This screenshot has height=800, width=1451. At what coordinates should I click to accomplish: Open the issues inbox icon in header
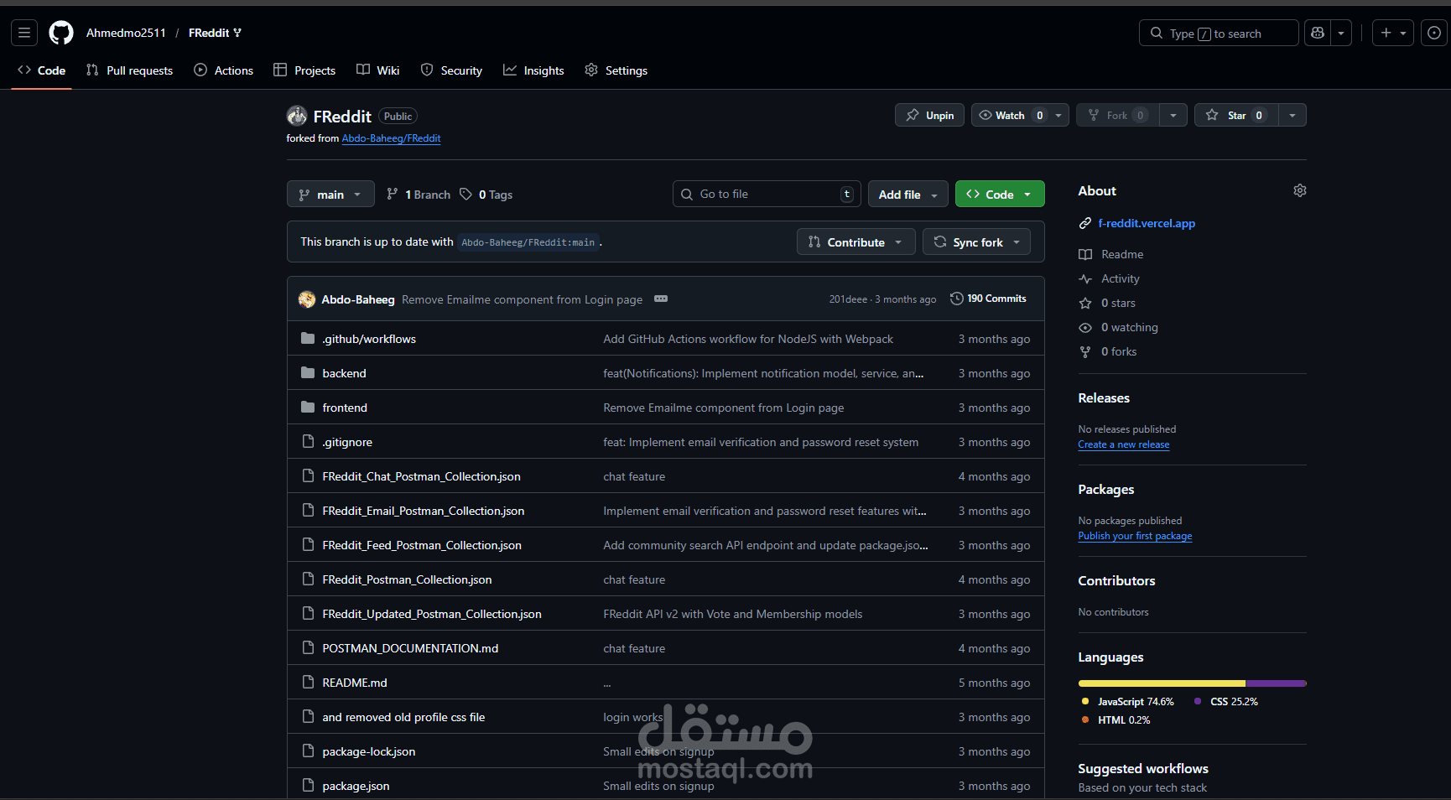(1434, 33)
